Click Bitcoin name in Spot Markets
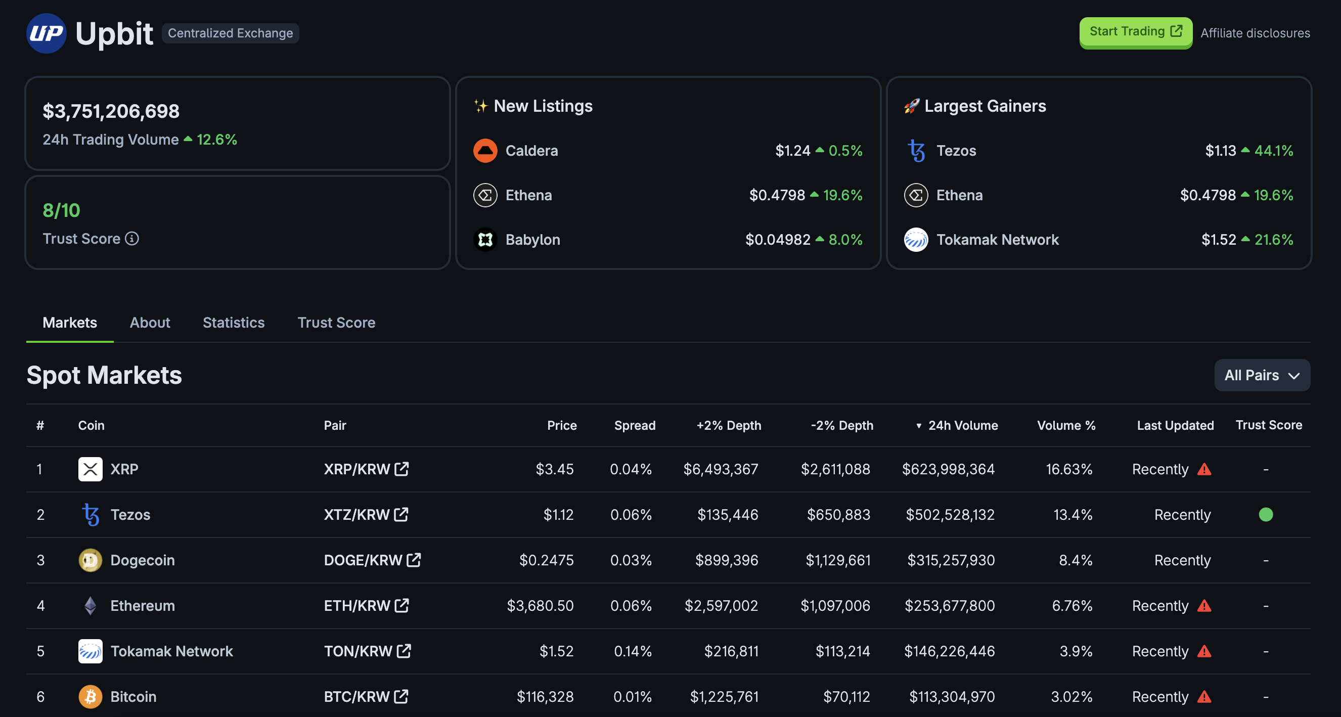The height and width of the screenshot is (717, 1341). tap(133, 697)
